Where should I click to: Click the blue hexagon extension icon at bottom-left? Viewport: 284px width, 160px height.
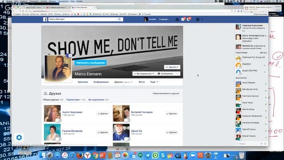pos(19,137)
